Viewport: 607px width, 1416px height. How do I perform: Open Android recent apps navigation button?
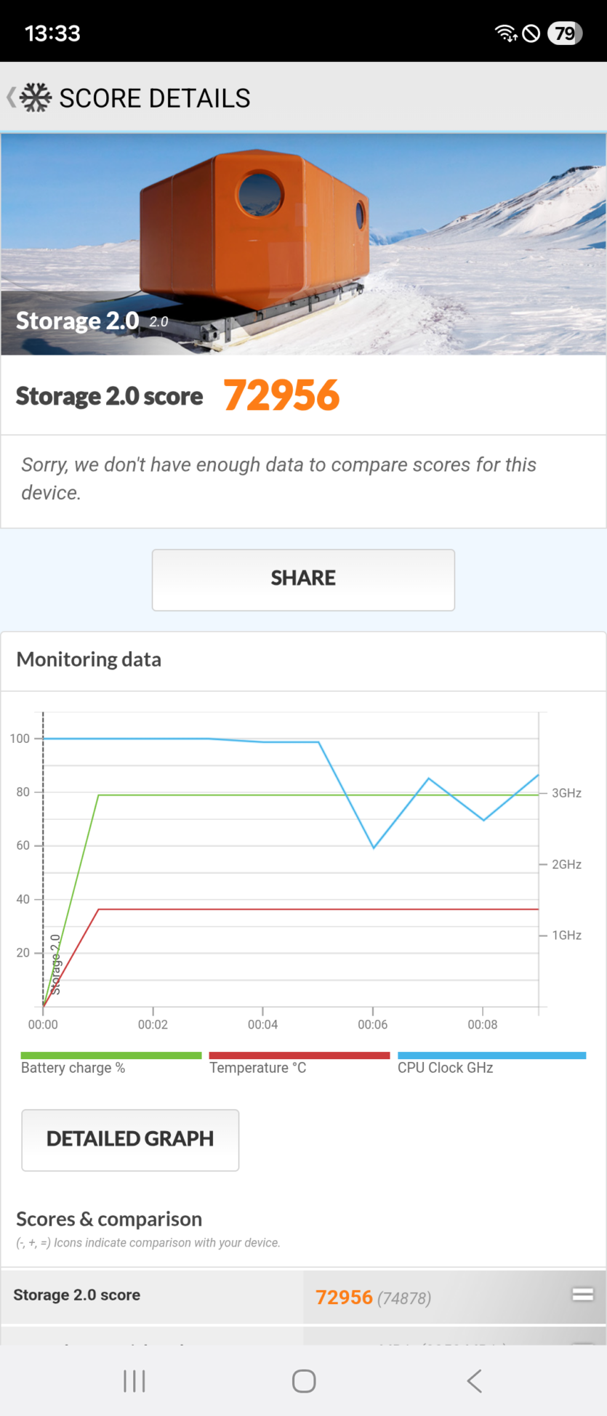coord(134,1381)
